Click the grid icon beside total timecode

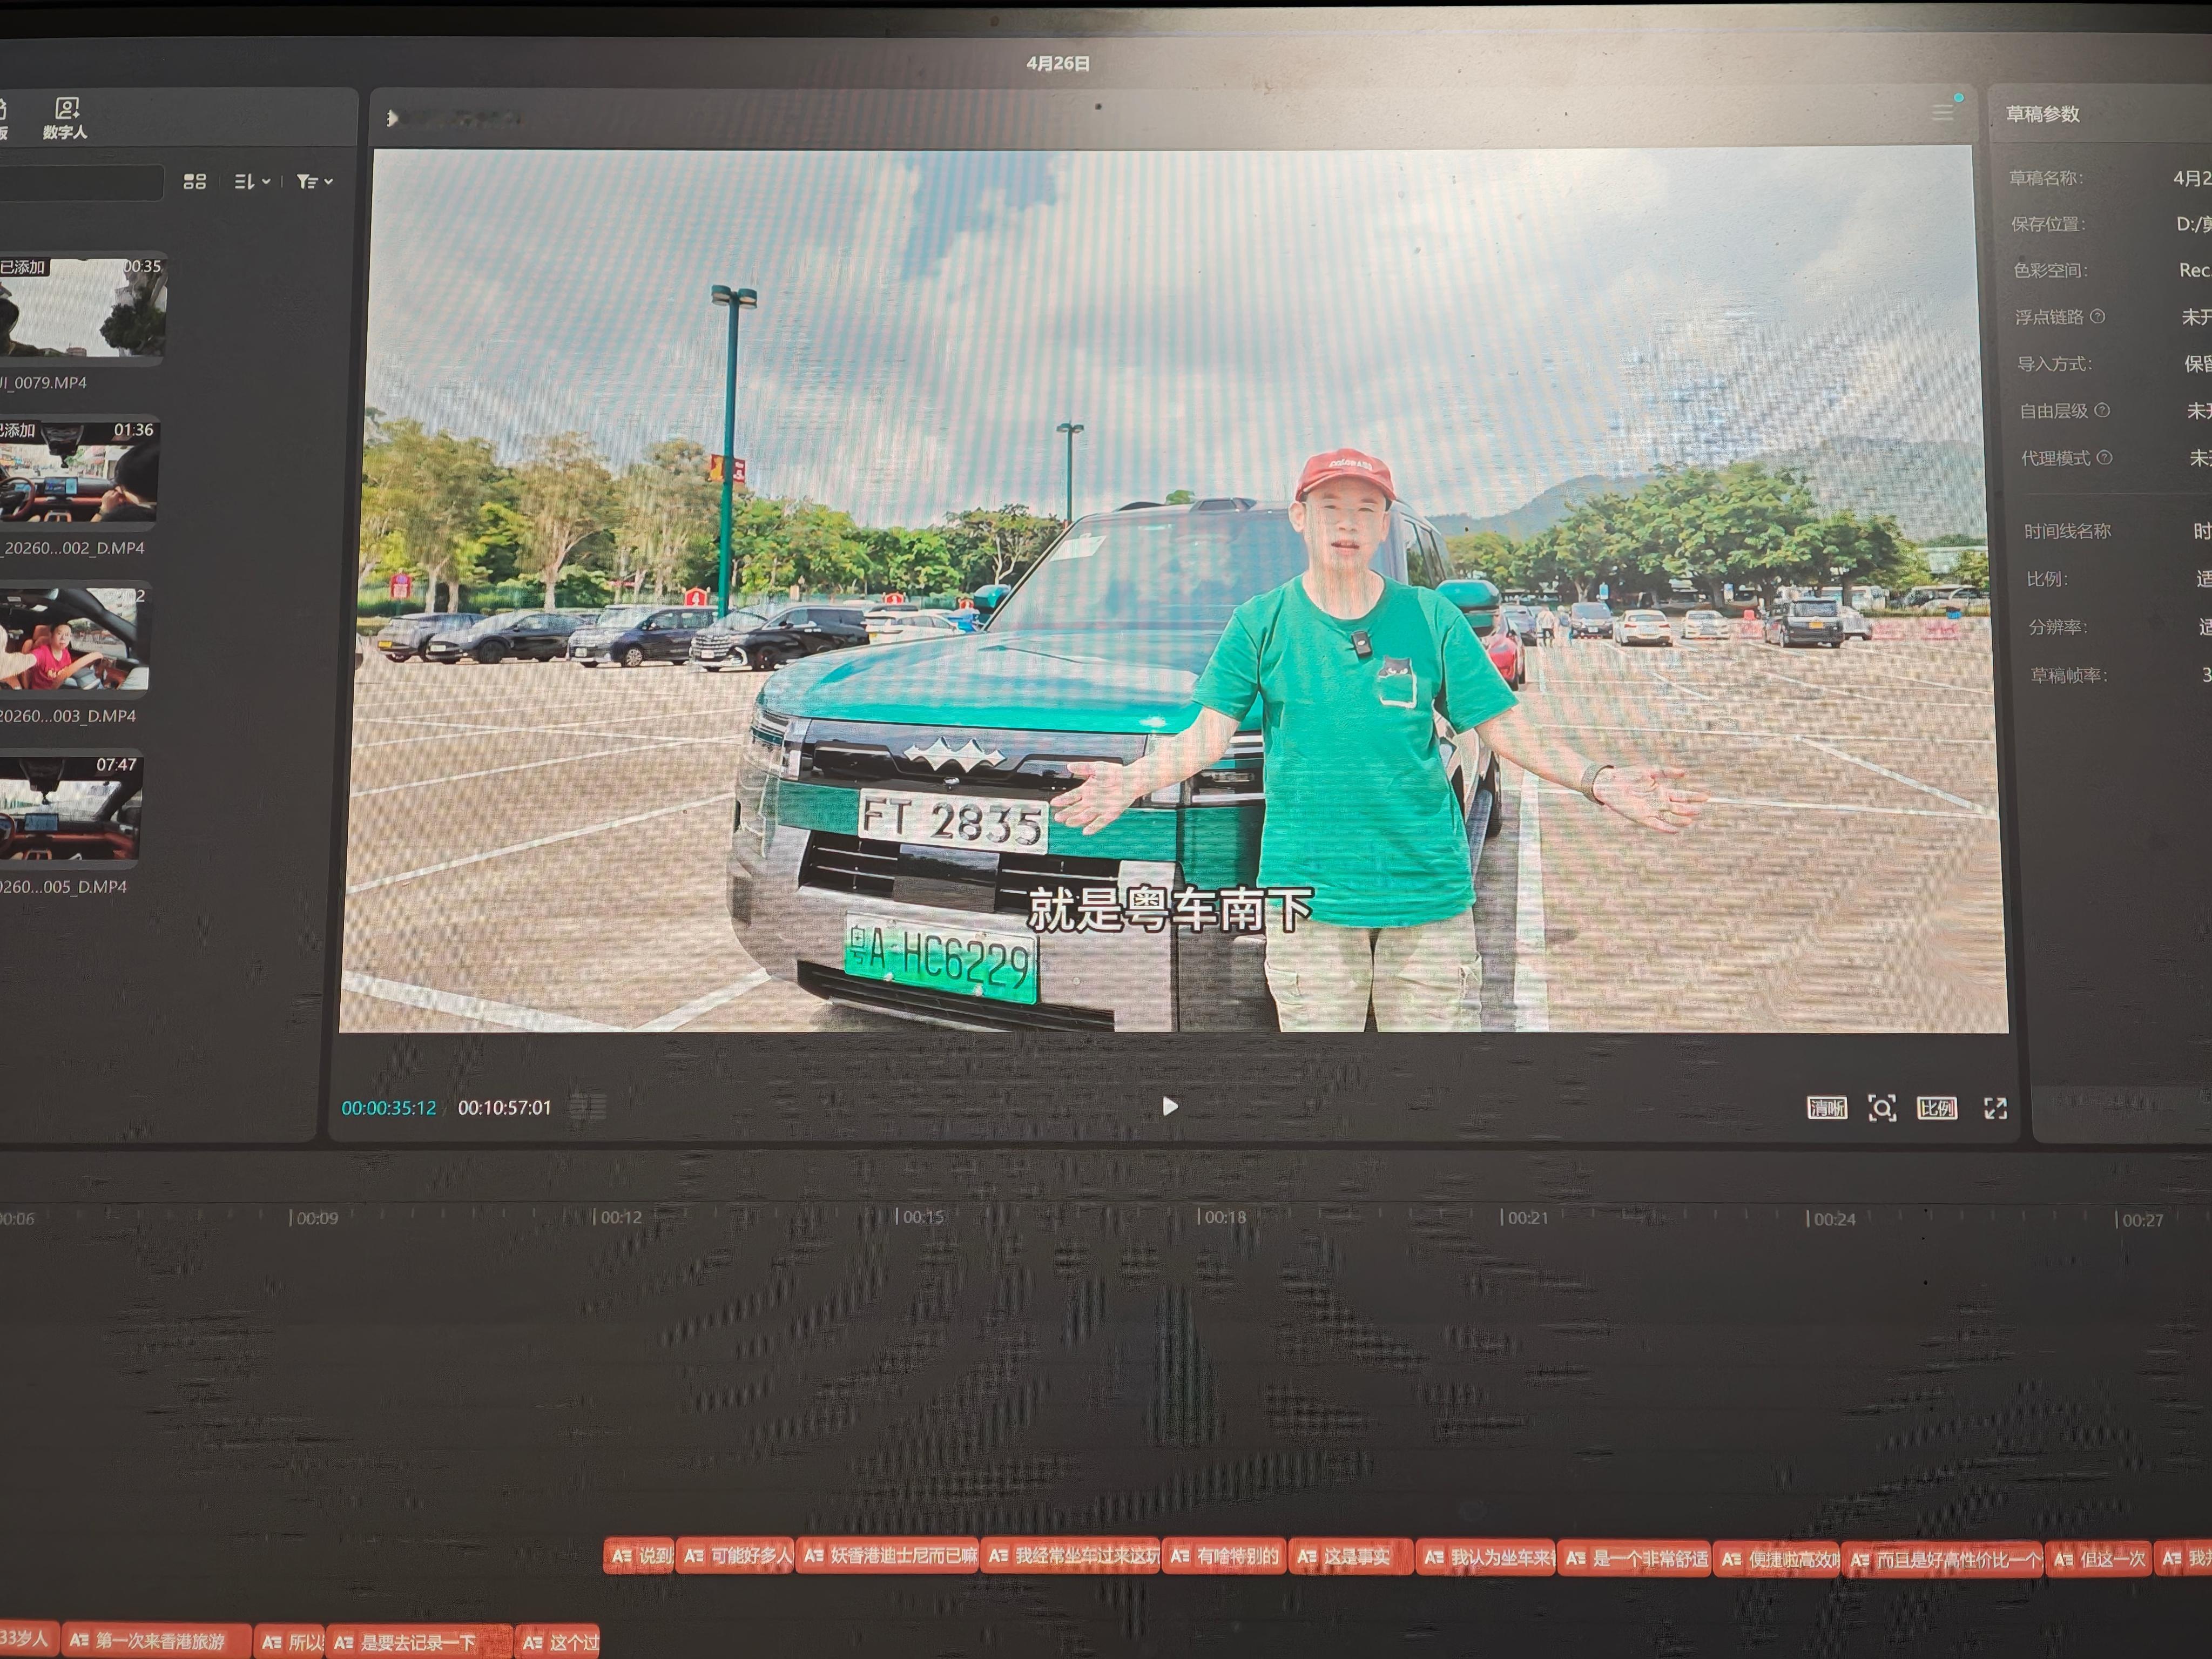click(588, 1107)
